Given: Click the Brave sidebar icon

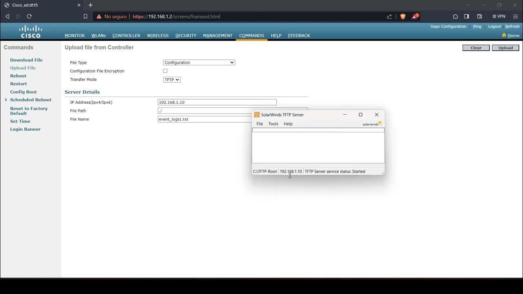Looking at the screenshot, I should pyautogui.click(x=466, y=16).
